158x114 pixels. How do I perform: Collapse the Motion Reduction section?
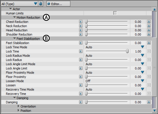15,17
